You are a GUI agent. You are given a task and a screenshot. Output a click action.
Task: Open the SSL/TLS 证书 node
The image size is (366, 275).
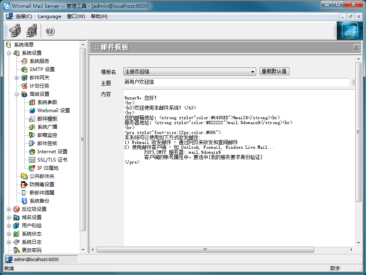[x=52, y=160]
